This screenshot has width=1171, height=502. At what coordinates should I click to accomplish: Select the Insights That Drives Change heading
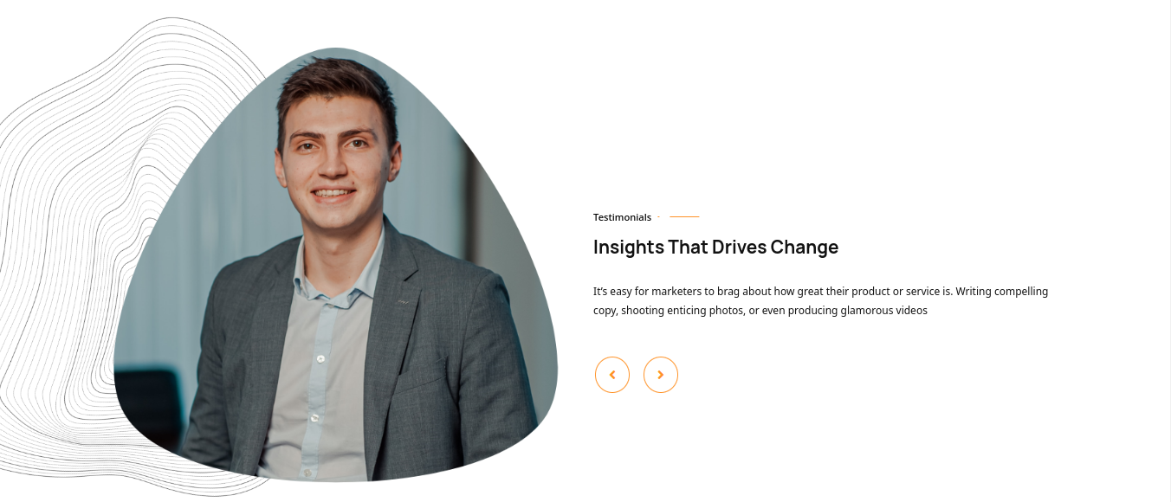[715, 247]
